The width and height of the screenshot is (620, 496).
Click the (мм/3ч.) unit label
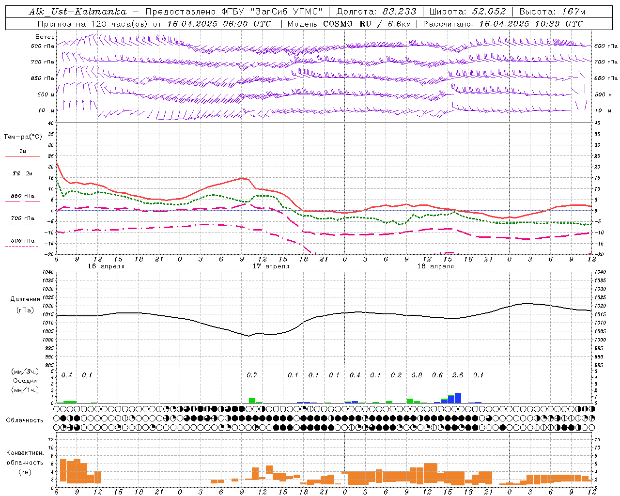click(x=25, y=372)
